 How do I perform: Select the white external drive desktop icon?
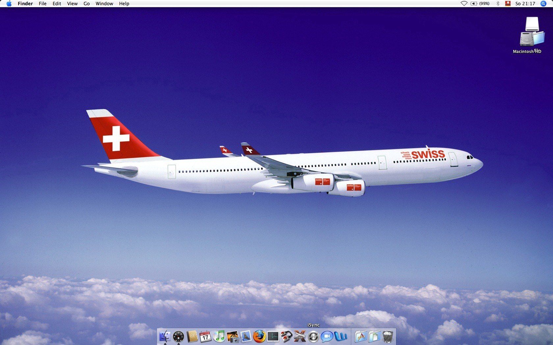point(532,24)
